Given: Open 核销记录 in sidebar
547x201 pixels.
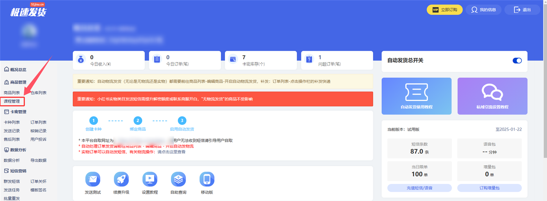Looking at the screenshot, I should 39,131.
